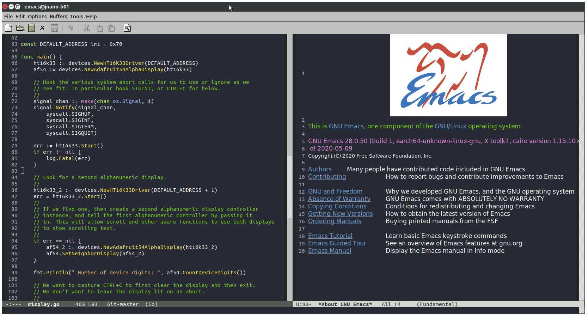Click 'signal.Notify(signal_chan,' line
Screen dimensions: 588x317
coord(75,108)
